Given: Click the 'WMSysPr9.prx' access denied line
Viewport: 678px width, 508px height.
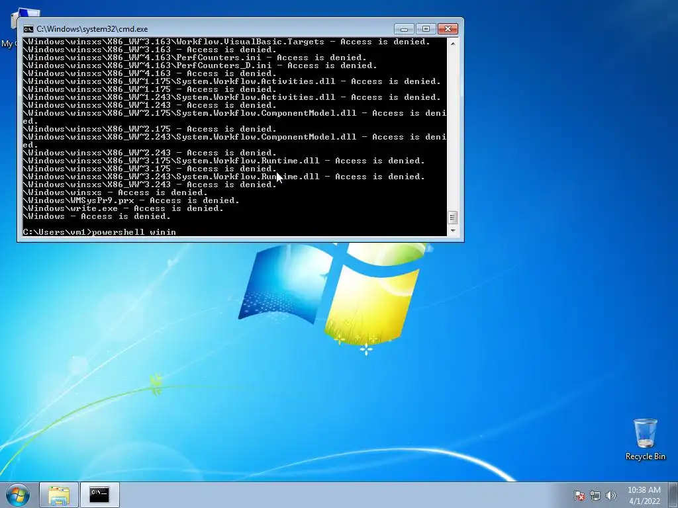Looking at the screenshot, I should click(x=131, y=200).
